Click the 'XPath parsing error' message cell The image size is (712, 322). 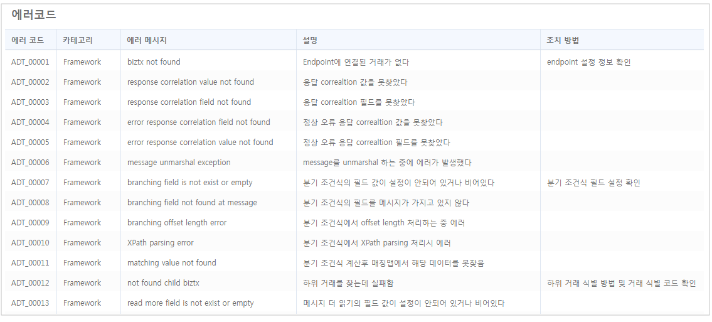(161, 243)
